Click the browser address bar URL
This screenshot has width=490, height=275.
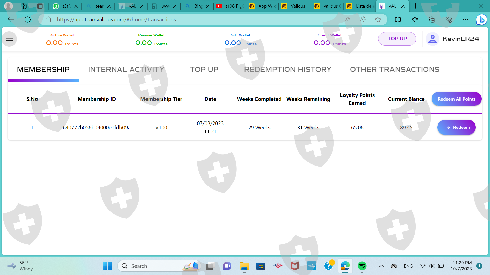(116, 20)
